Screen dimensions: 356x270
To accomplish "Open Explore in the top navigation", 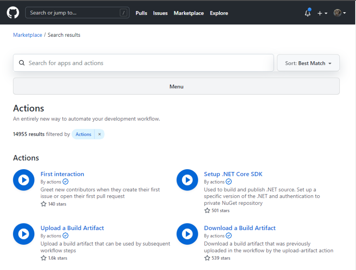I will 219,13.
